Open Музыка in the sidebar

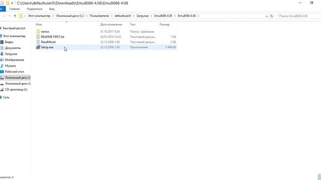[10, 65]
